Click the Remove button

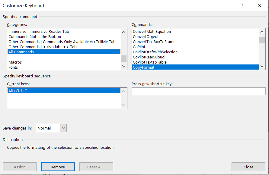58,167
